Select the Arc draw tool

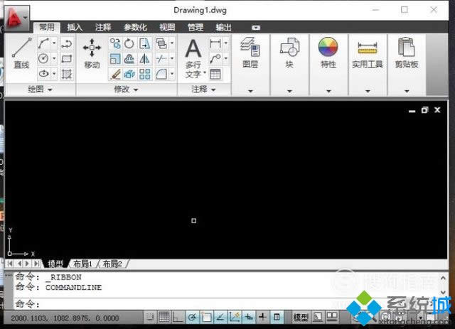point(43,43)
